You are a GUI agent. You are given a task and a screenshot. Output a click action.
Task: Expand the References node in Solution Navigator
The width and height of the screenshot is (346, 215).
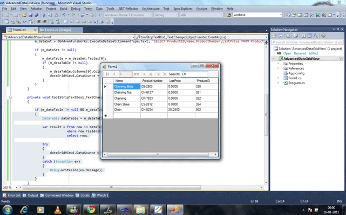pos(278,68)
